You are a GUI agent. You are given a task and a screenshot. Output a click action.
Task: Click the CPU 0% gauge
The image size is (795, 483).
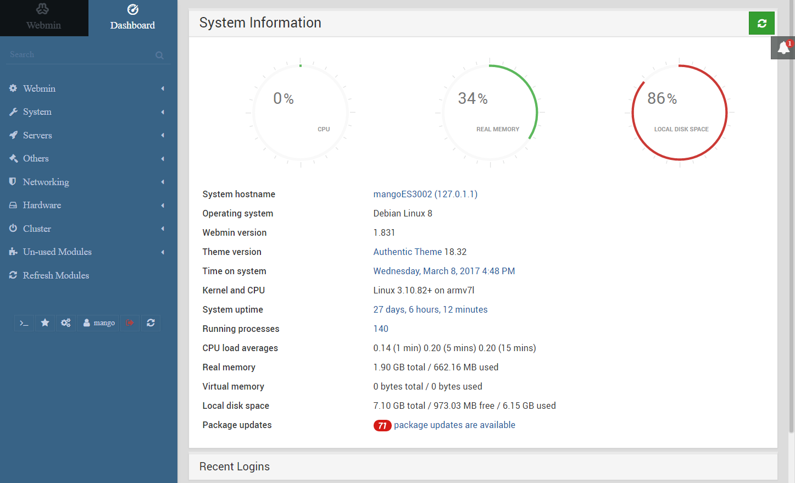pyautogui.click(x=301, y=113)
